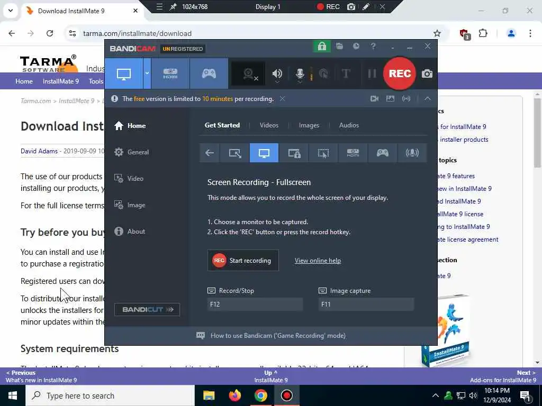The width and height of the screenshot is (542, 406).
Task: Dismiss the free version limit notice
Action: pos(283,99)
